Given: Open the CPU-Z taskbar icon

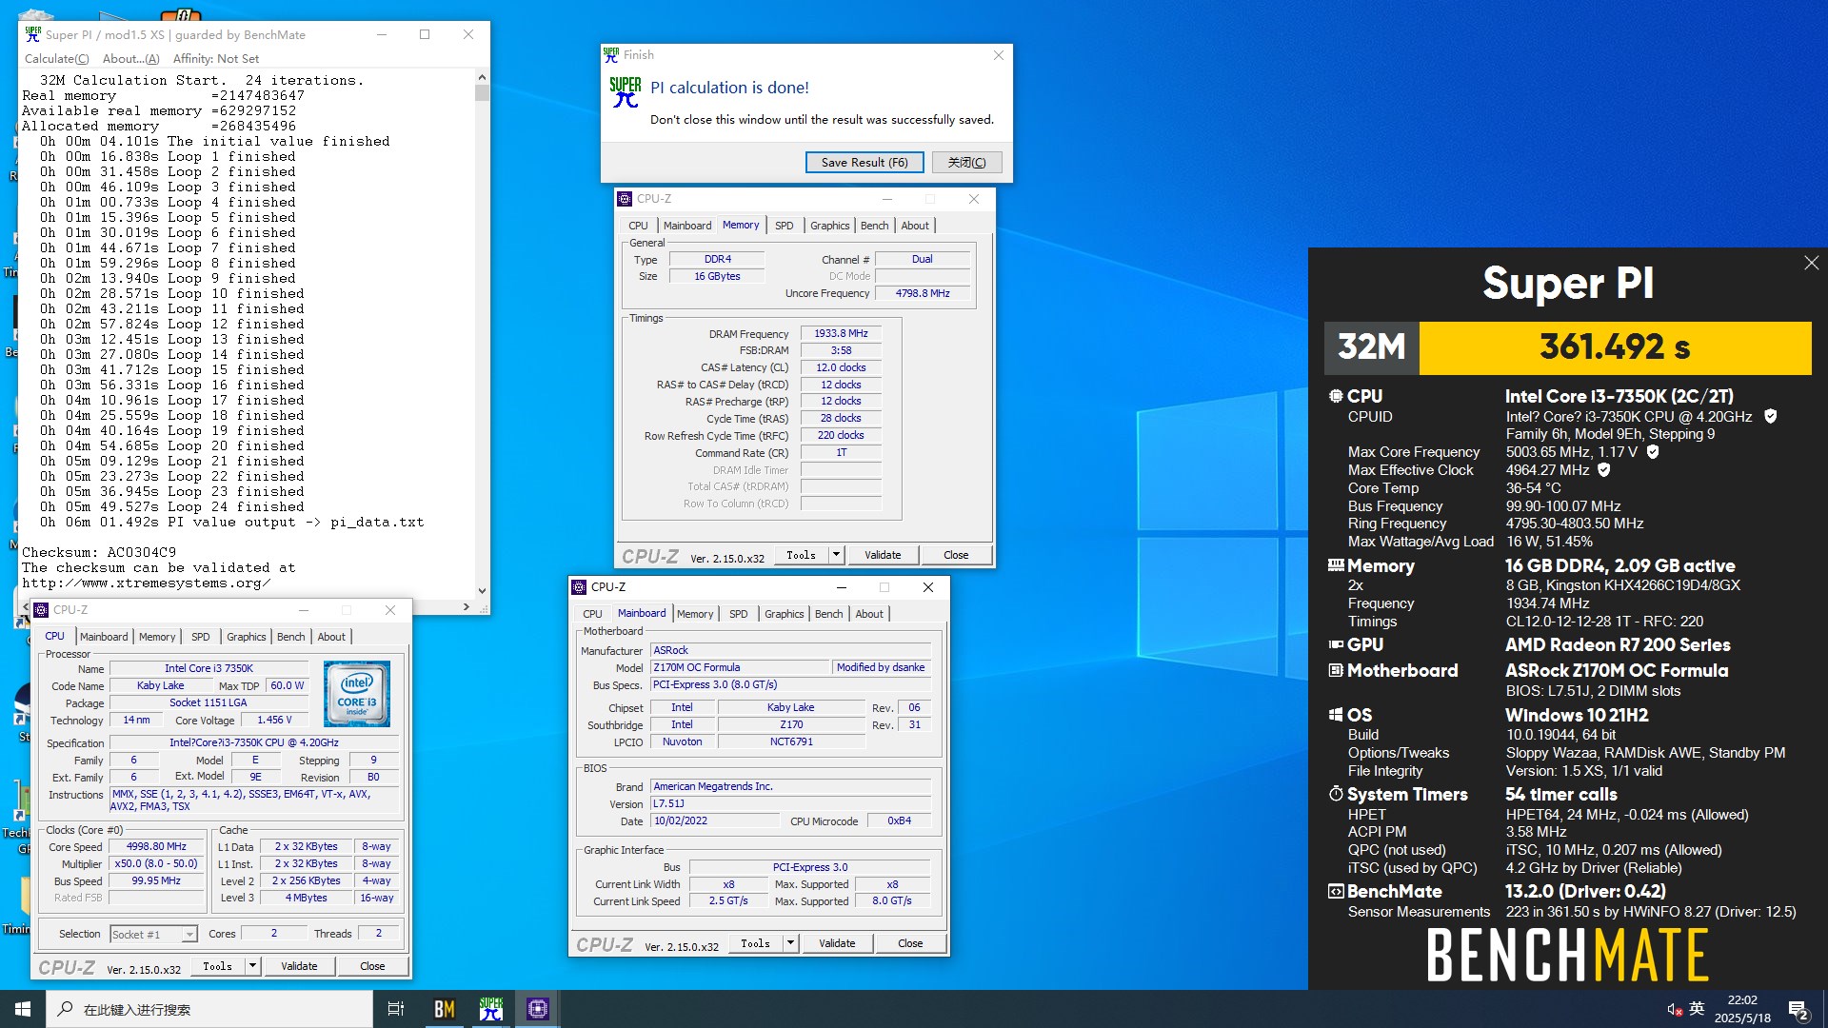Looking at the screenshot, I should [x=538, y=1009].
